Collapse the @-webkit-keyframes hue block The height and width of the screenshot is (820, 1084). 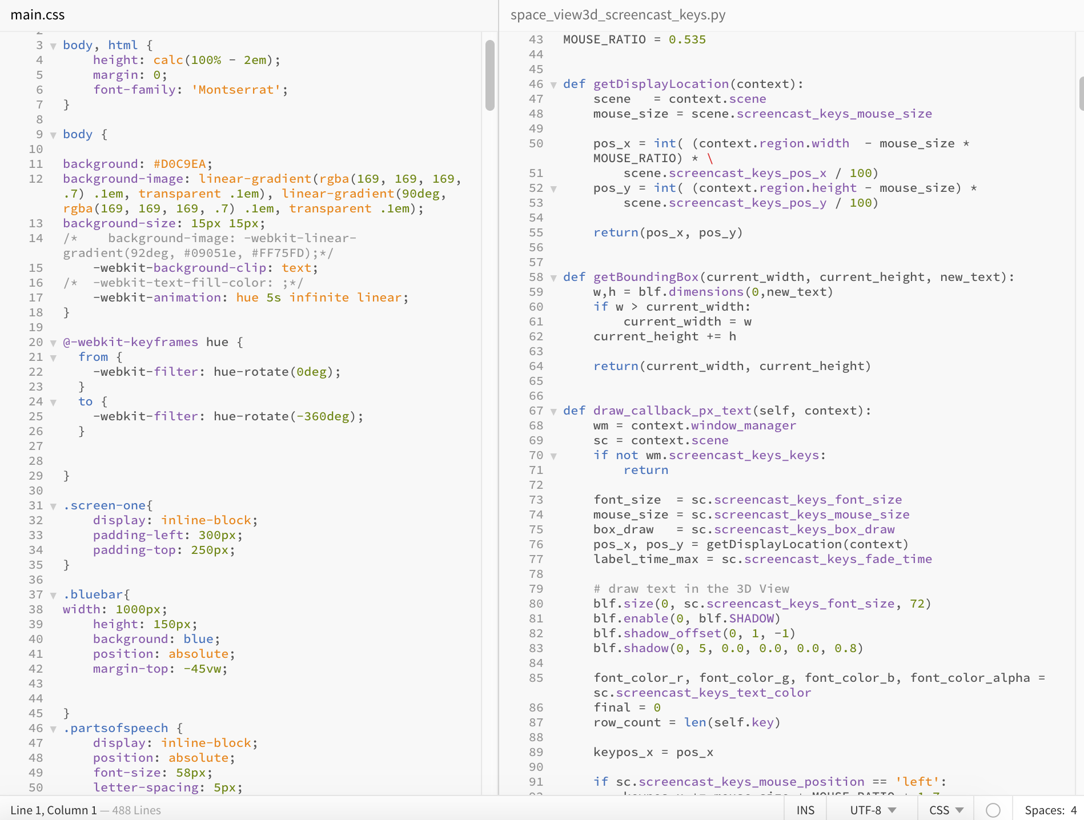tap(53, 343)
